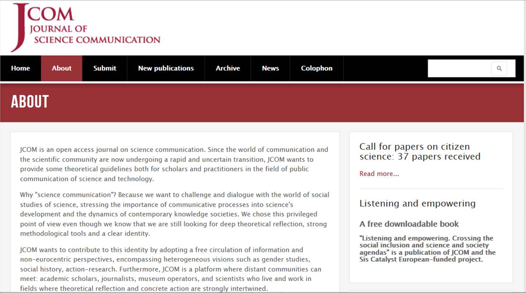Follow the "Read more..." link
526x293 pixels.
click(379, 174)
